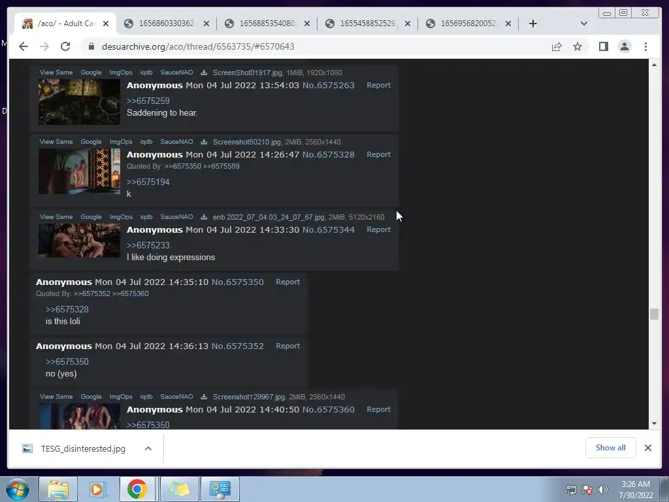Open thumbnail of Screenshot80210.jpg post

click(x=79, y=171)
